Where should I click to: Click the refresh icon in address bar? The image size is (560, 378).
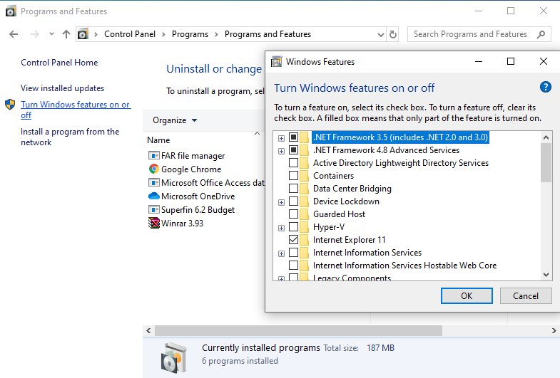(x=393, y=35)
